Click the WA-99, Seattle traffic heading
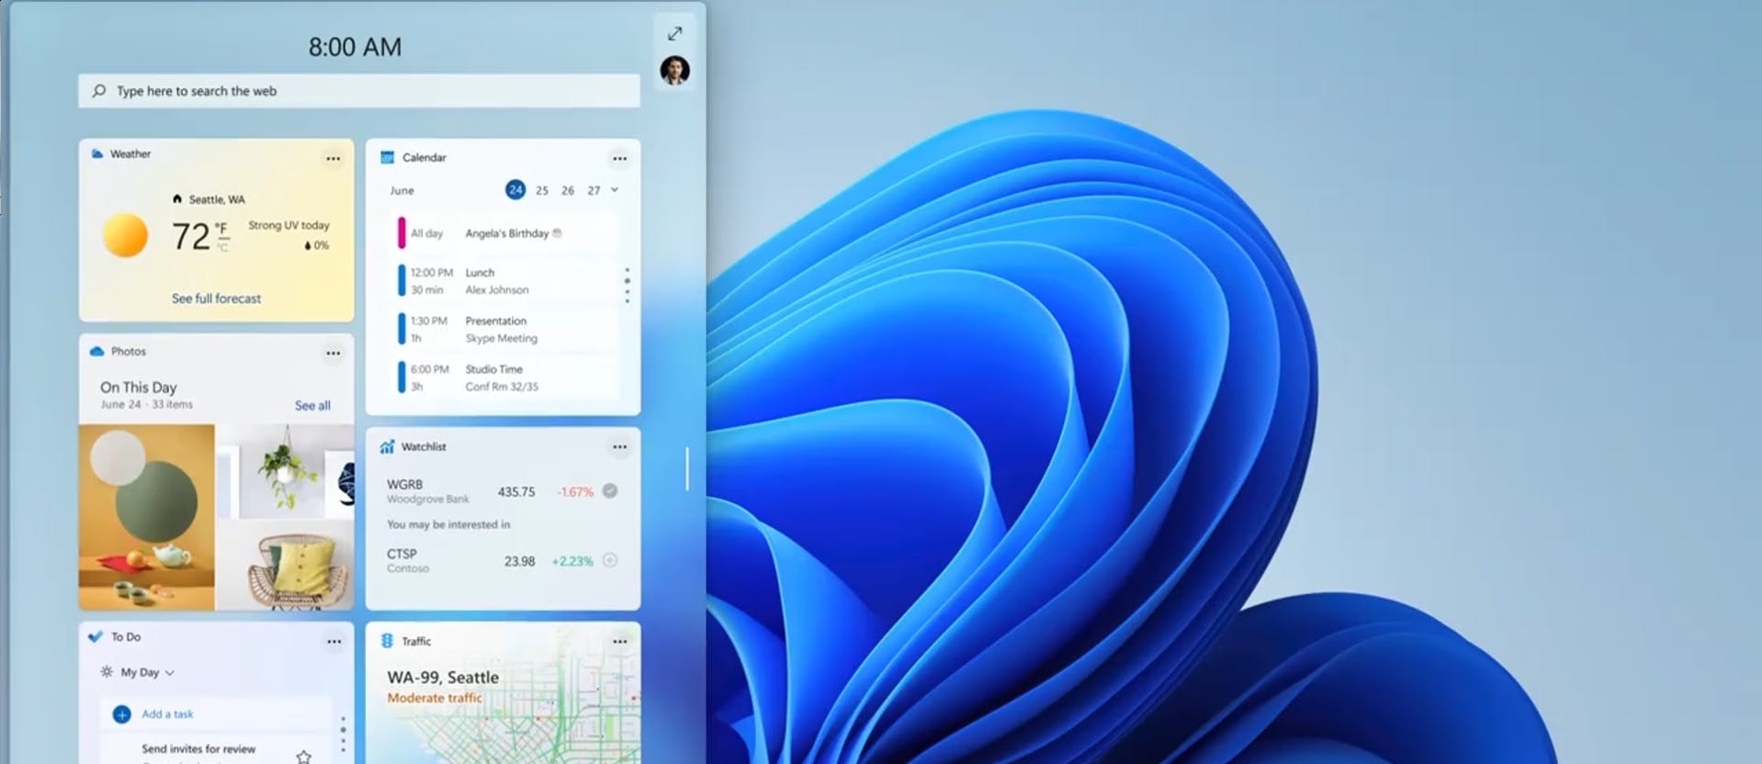The height and width of the screenshot is (764, 1762). [x=443, y=678]
